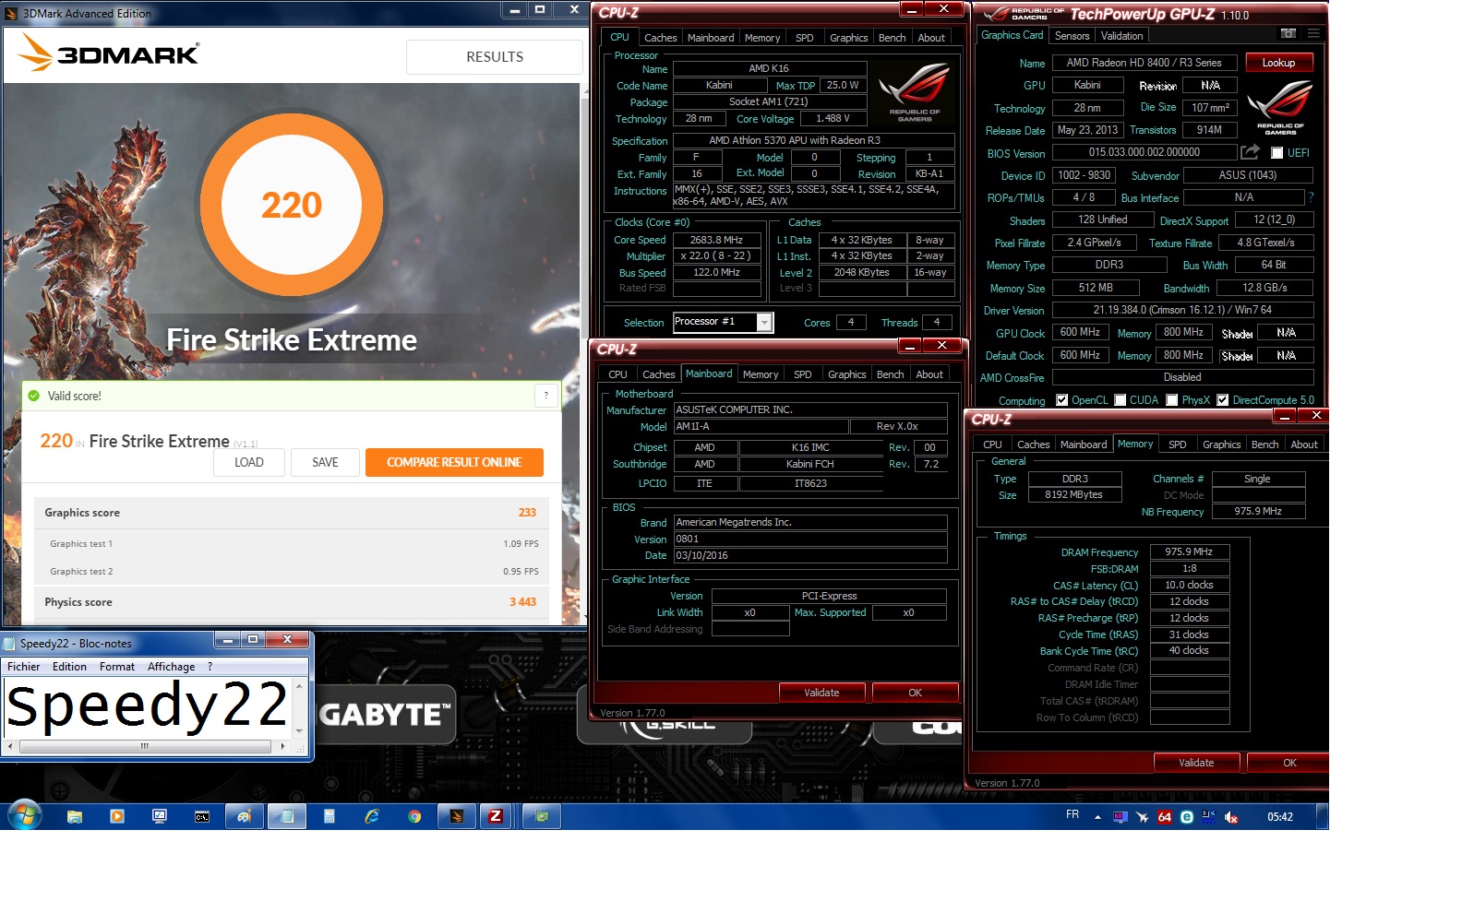
Task: Select the Graphics Card tab in GPU-Z
Action: click(1013, 35)
